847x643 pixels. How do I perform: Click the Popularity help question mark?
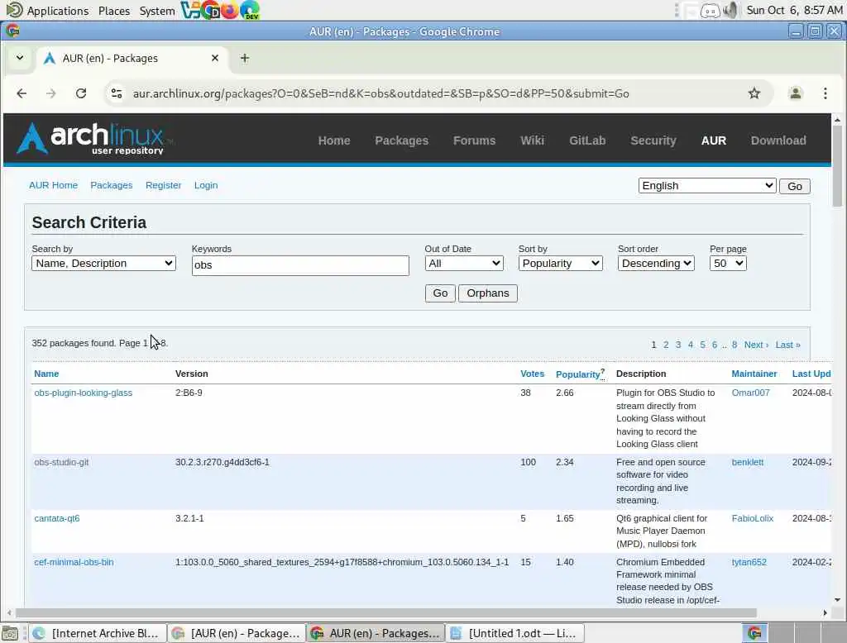point(602,371)
